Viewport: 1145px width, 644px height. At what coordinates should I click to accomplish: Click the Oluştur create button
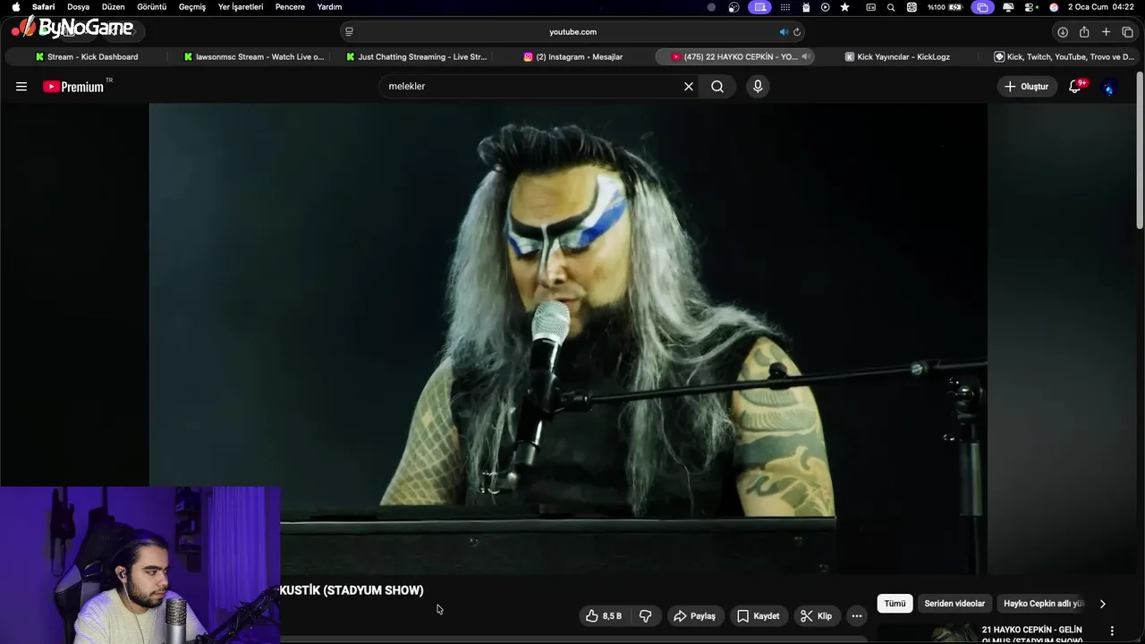tap(1027, 87)
